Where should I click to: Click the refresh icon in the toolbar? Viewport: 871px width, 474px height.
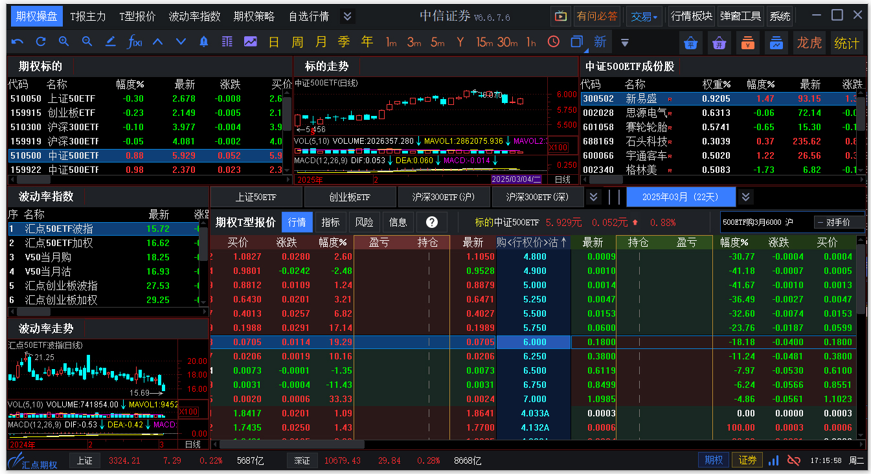(41, 42)
